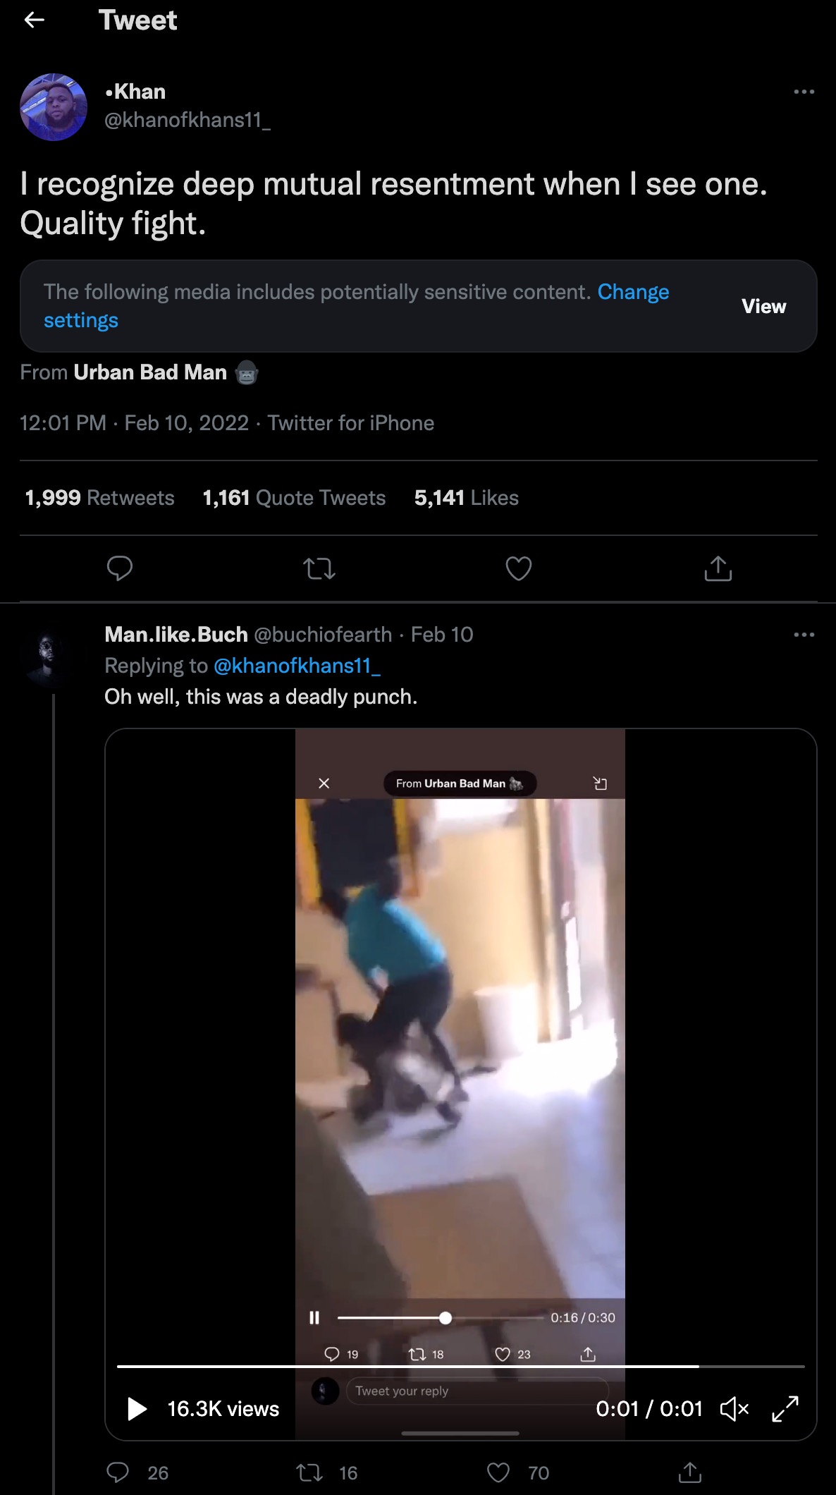Open more options for Khan's tweet
The width and height of the screenshot is (836, 1495).
click(804, 92)
